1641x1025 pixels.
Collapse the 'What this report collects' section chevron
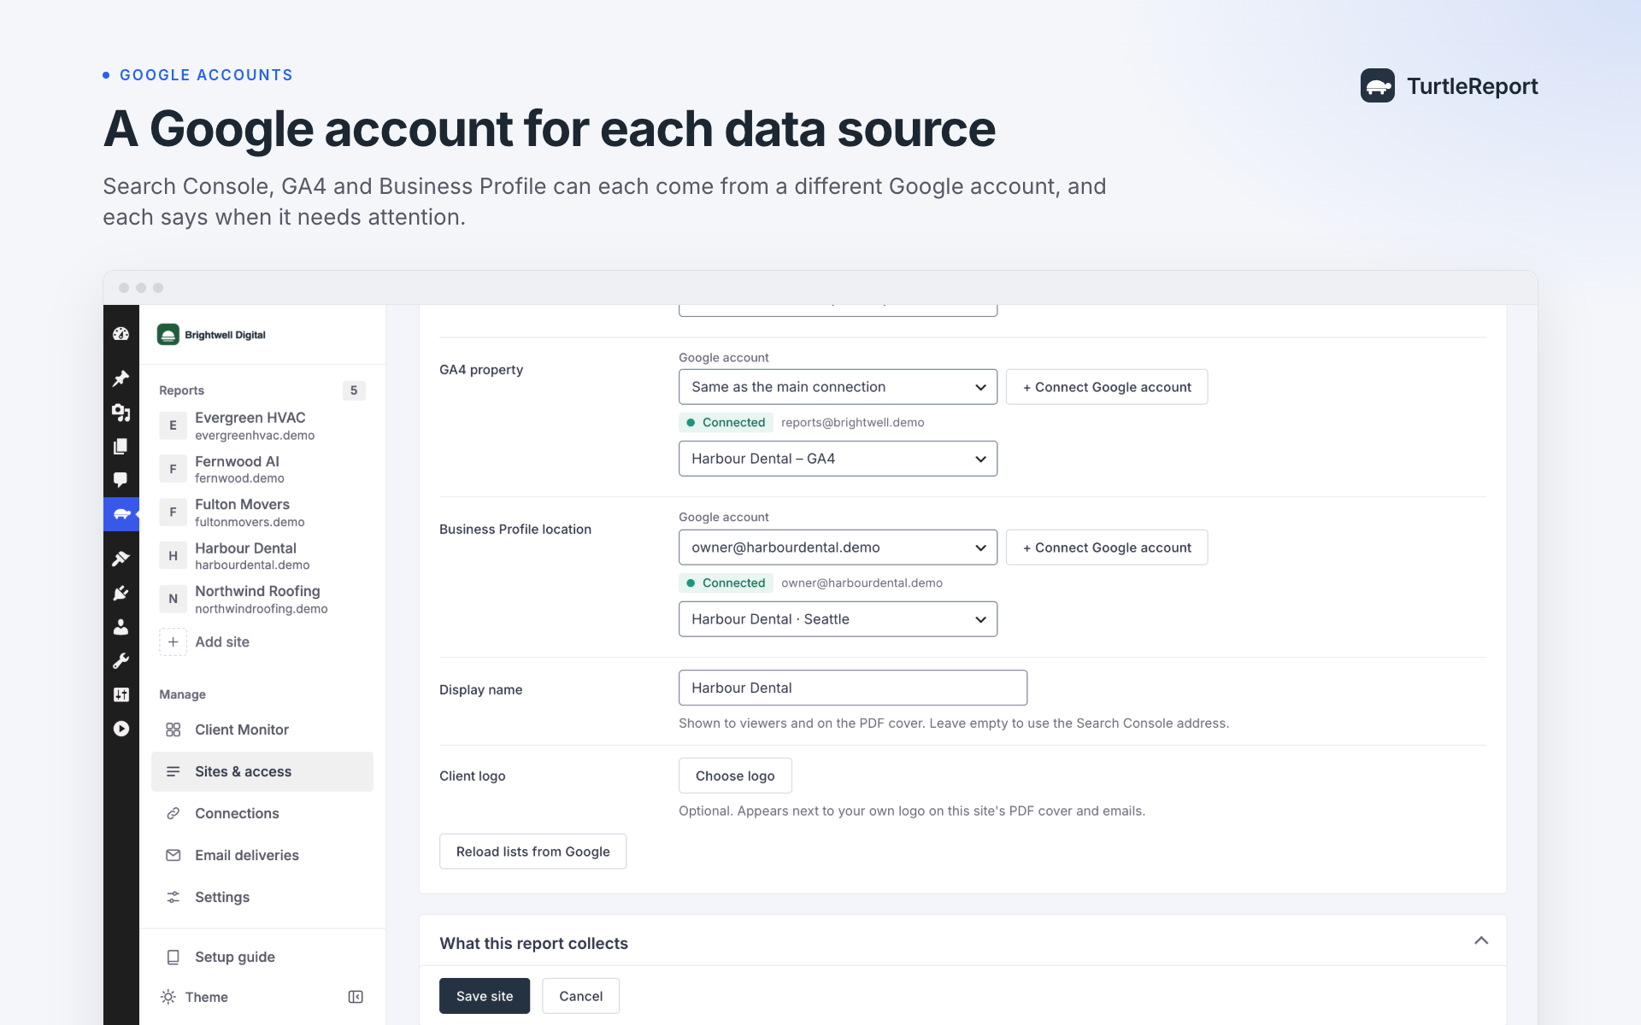1481,940
